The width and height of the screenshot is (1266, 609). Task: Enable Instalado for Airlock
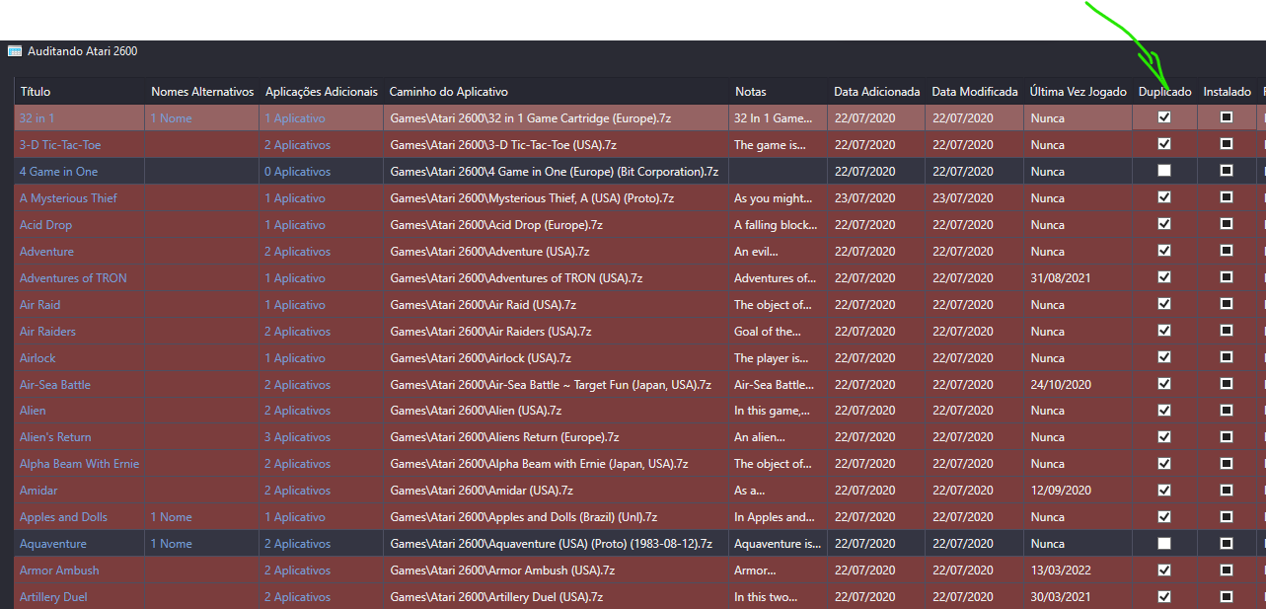1227,357
